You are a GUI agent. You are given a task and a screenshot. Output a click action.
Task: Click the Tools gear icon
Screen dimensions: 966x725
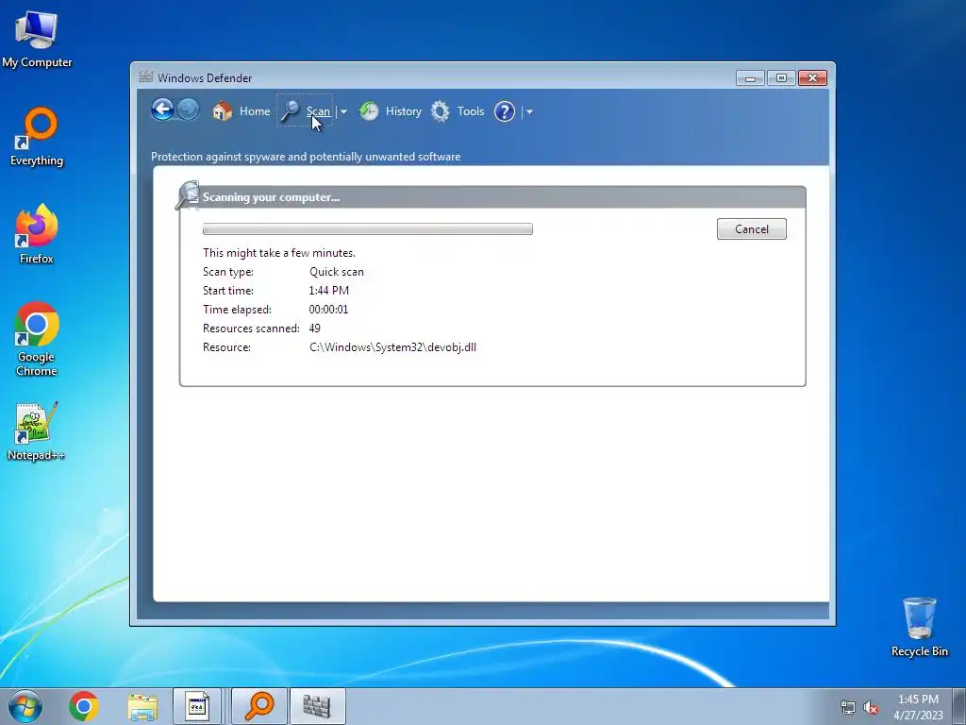click(440, 111)
